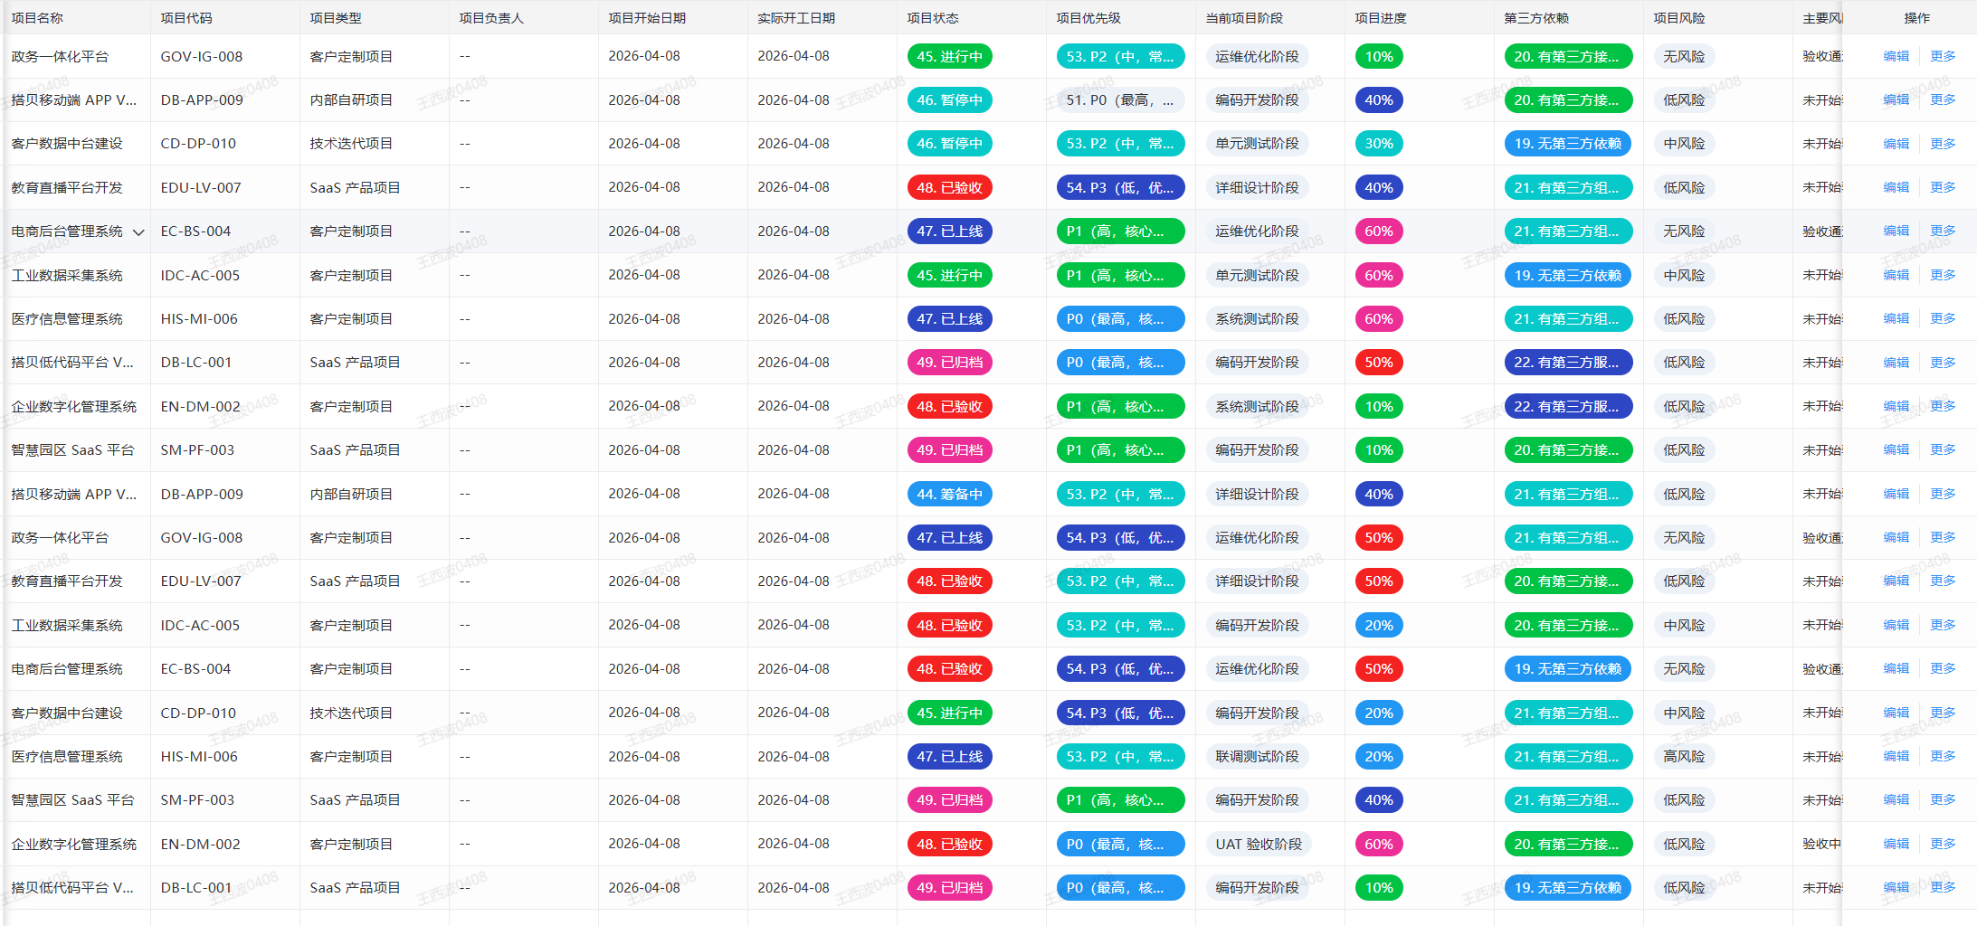Select the 项目负责人 column header
The height and width of the screenshot is (926, 1977).
click(491, 18)
